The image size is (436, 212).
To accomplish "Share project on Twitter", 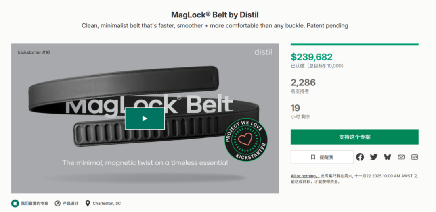I will (x=373, y=157).
